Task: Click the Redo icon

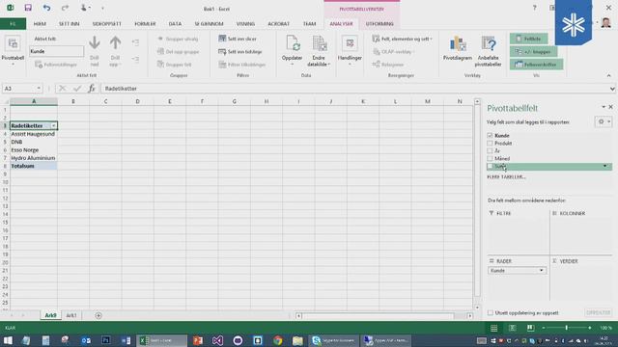Action: pos(65,8)
